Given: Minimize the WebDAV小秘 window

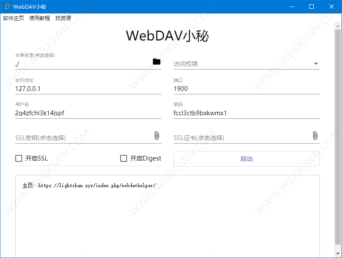Looking at the screenshot, I should [x=292, y=7].
